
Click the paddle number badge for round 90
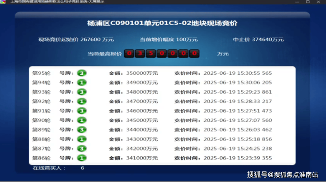tap(81, 120)
